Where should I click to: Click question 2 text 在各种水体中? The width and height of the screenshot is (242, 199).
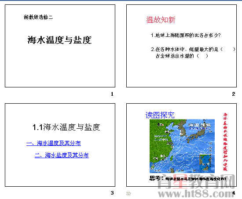coord(193,49)
